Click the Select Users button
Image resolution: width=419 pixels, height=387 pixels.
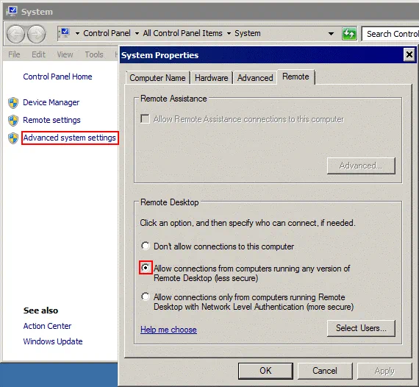coord(361,328)
